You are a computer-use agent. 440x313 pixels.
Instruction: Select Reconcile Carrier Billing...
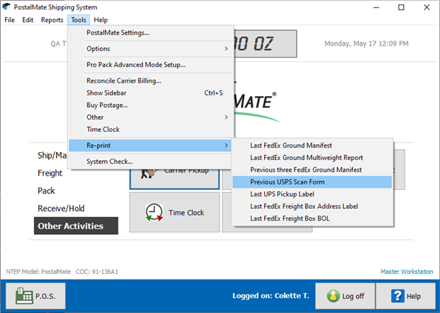click(150, 80)
